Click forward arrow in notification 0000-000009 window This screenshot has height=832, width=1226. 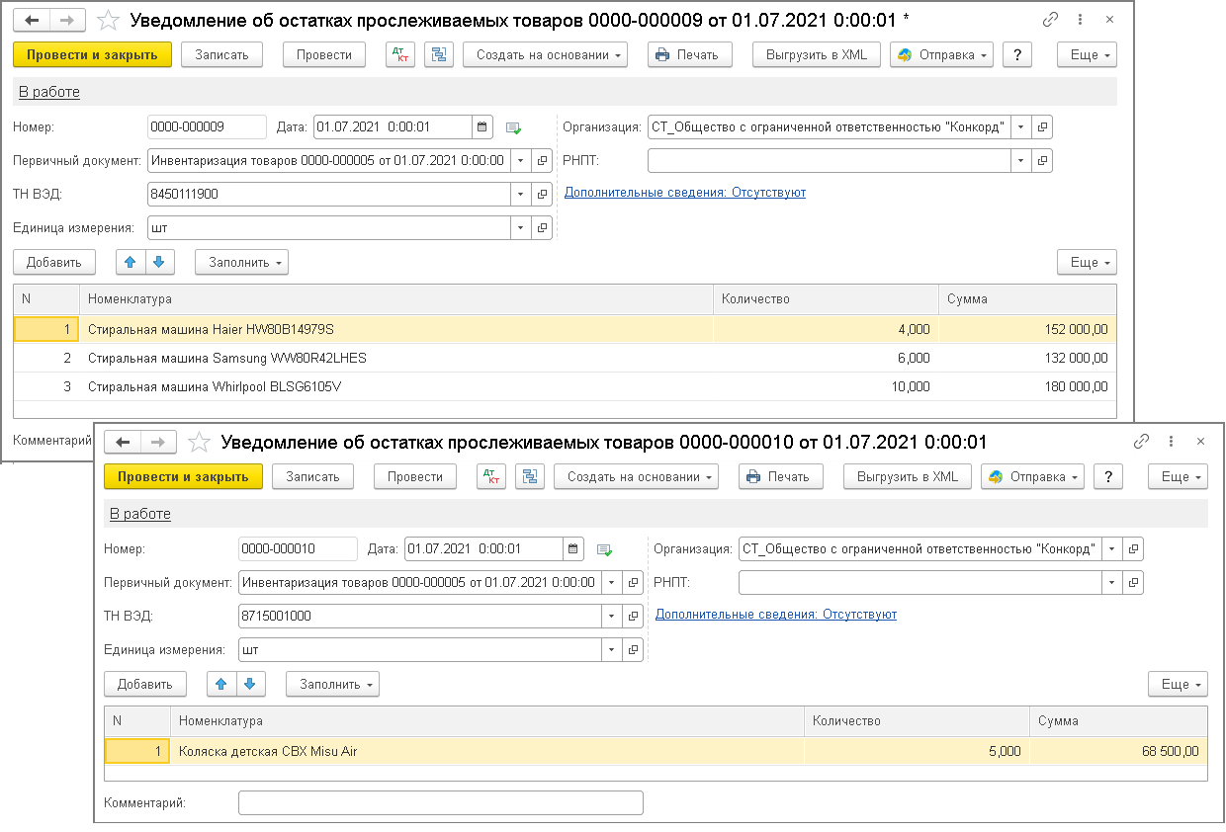click(67, 20)
